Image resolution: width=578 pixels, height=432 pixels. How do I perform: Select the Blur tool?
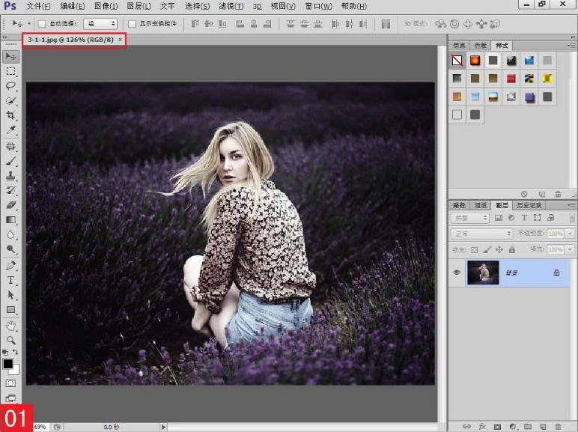coord(10,234)
